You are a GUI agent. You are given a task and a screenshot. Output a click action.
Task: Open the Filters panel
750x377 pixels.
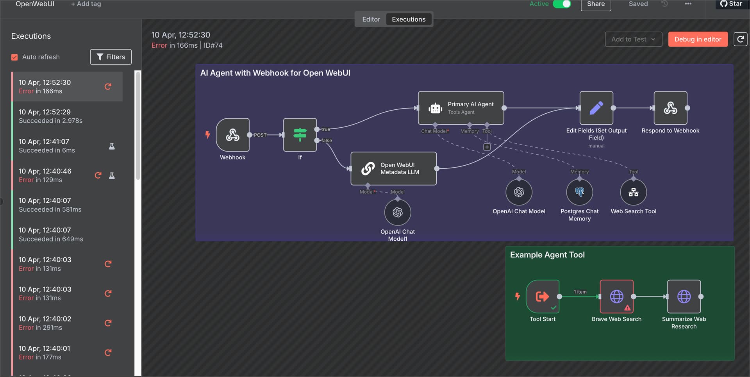(x=111, y=57)
